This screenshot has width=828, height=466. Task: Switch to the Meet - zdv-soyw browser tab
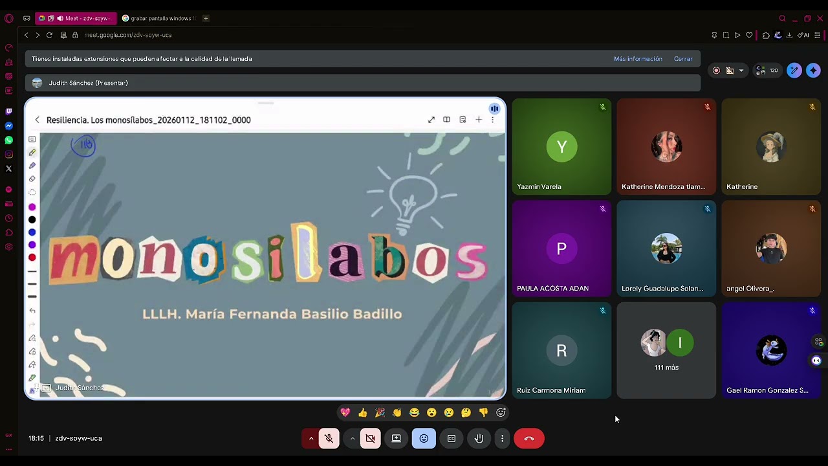coord(76,18)
